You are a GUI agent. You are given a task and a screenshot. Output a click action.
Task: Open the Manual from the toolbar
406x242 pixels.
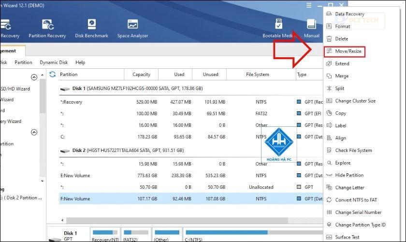click(x=311, y=29)
